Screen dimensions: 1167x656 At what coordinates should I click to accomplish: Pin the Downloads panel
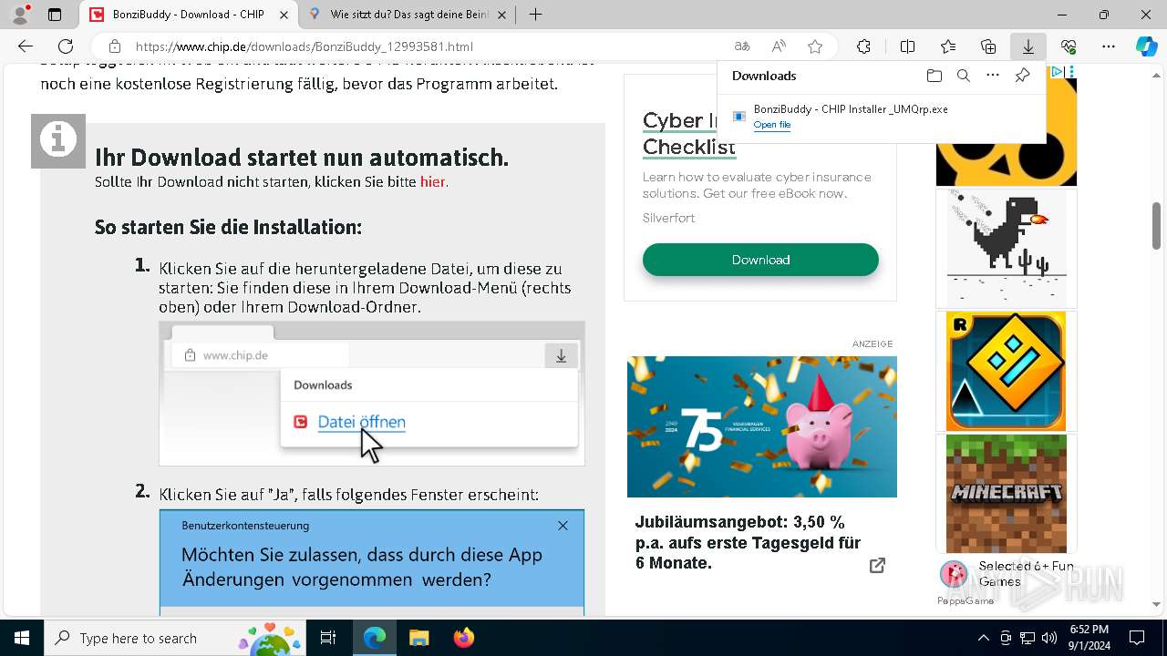coord(1022,76)
